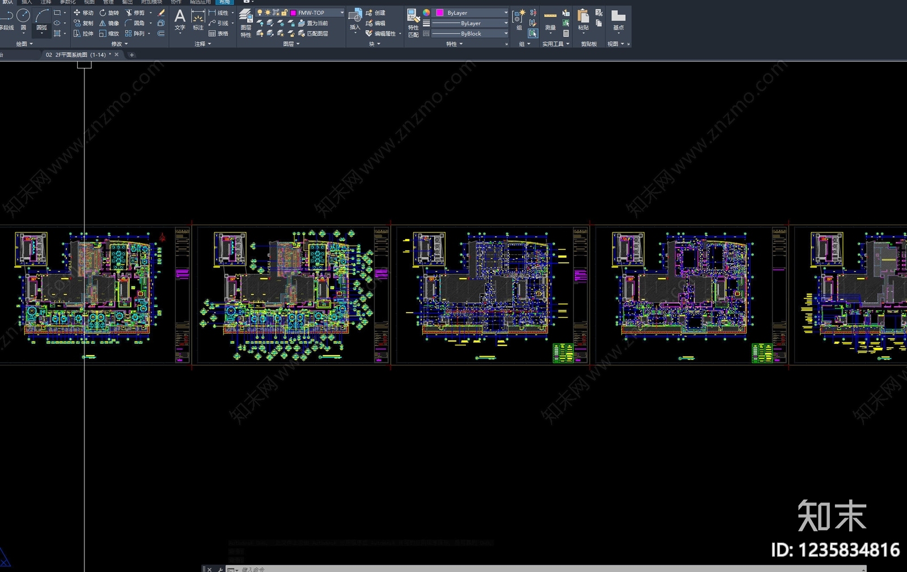The image size is (907, 572).
Task: Select the Mirror (镜像) tool
Action: (109, 23)
